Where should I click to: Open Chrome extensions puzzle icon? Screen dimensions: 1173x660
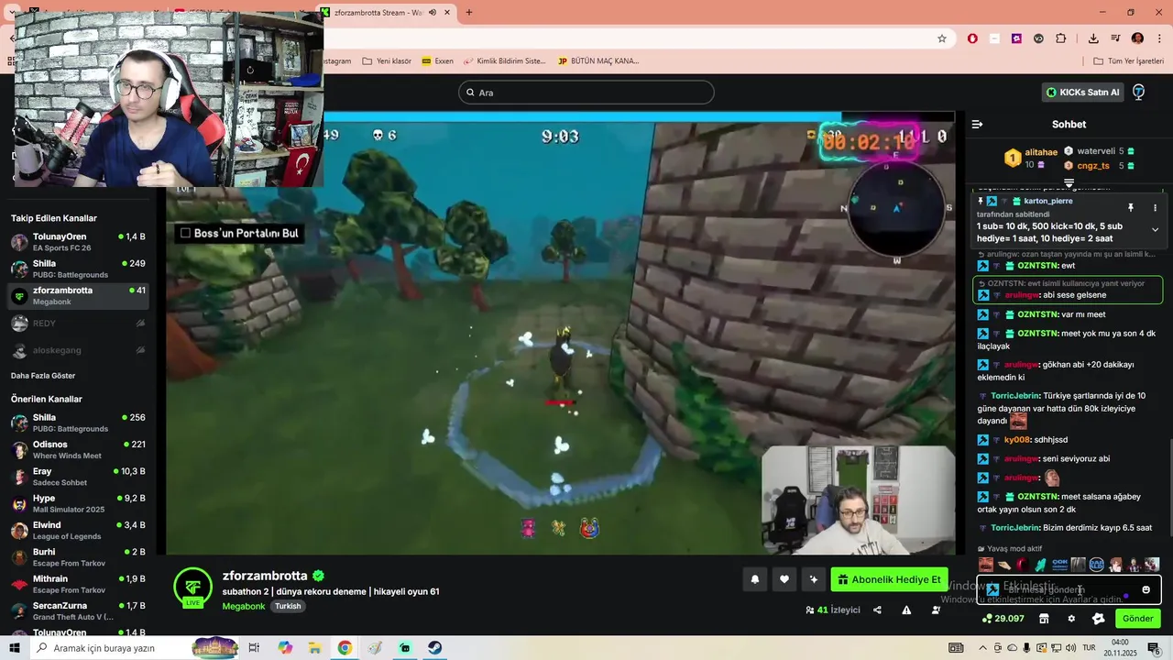coord(1060,38)
